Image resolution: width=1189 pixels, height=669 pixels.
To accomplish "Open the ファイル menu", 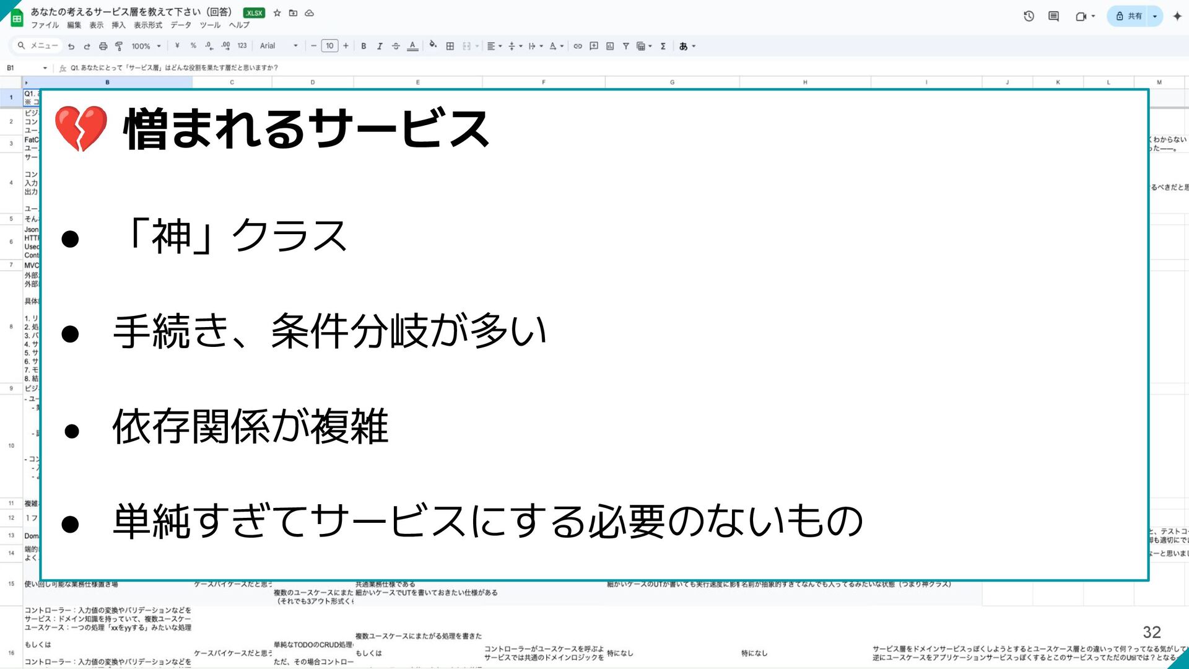I will pos(45,25).
